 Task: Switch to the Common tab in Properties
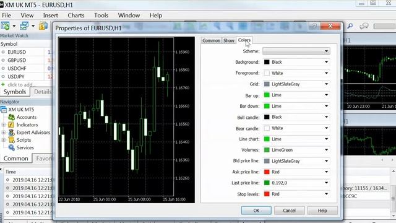pyautogui.click(x=211, y=40)
